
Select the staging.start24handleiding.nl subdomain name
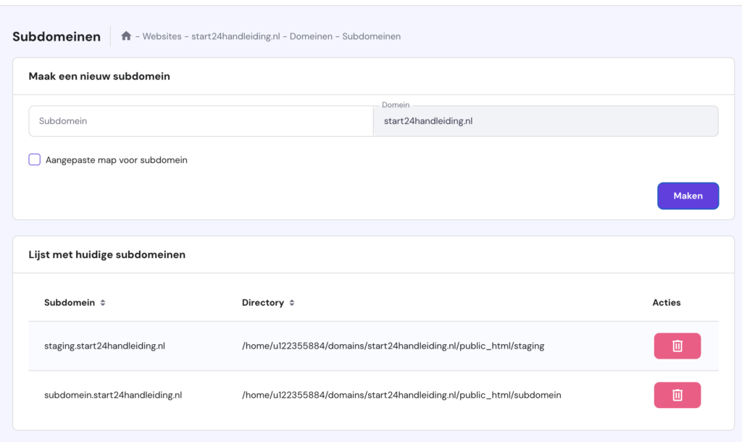(x=104, y=346)
